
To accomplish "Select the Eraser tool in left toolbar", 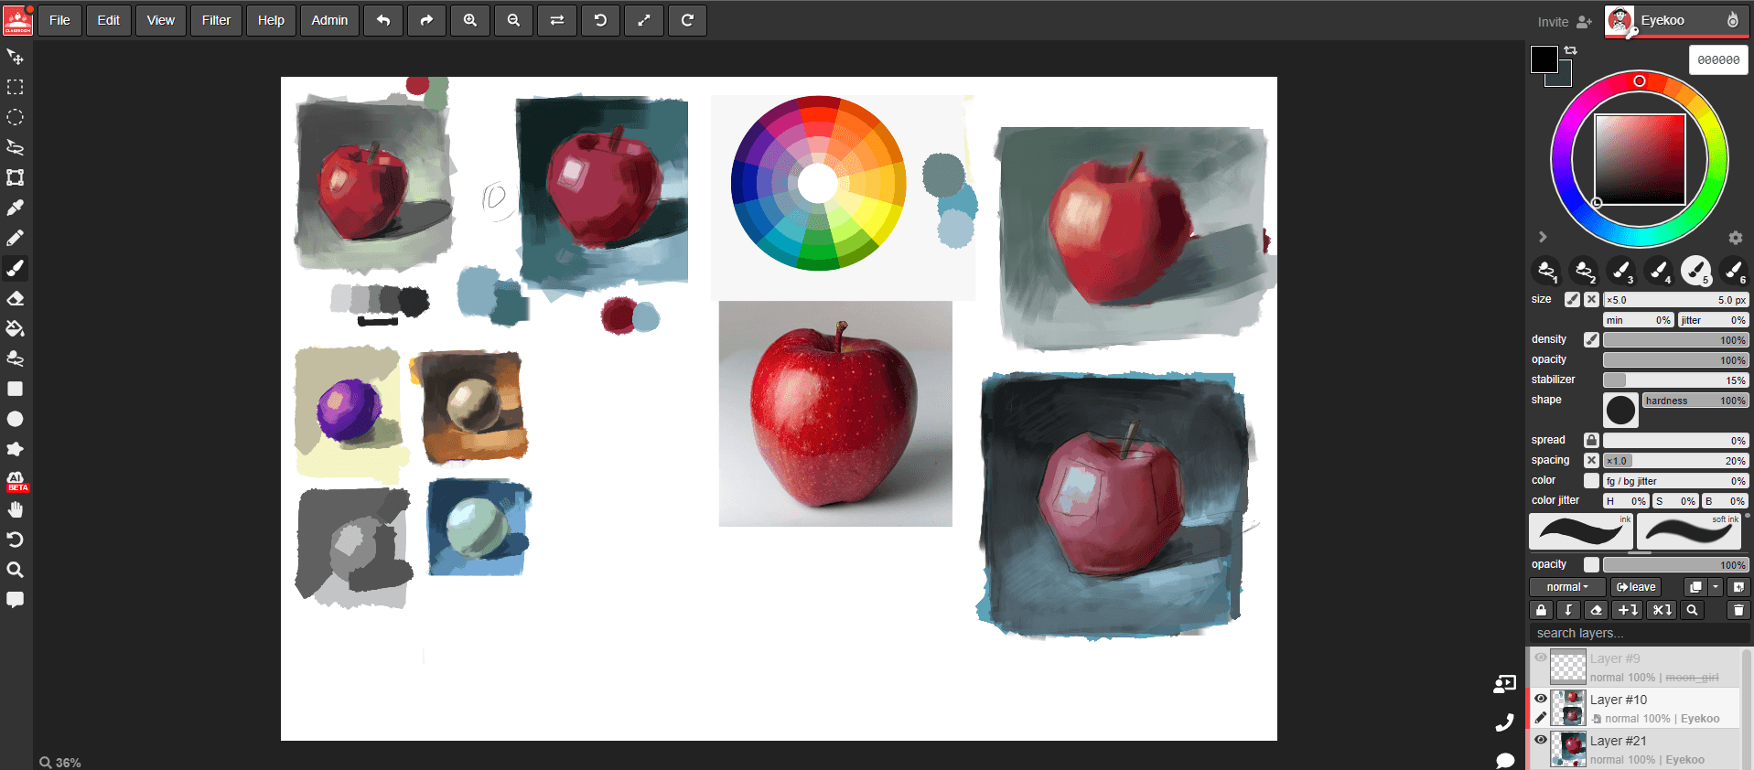I will tap(16, 298).
